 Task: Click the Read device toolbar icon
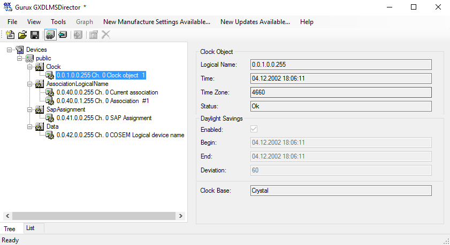point(63,35)
